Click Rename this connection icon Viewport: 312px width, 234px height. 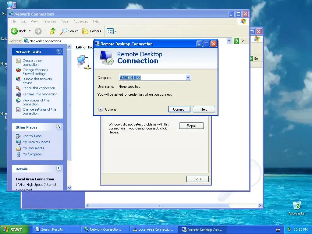[18, 94]
